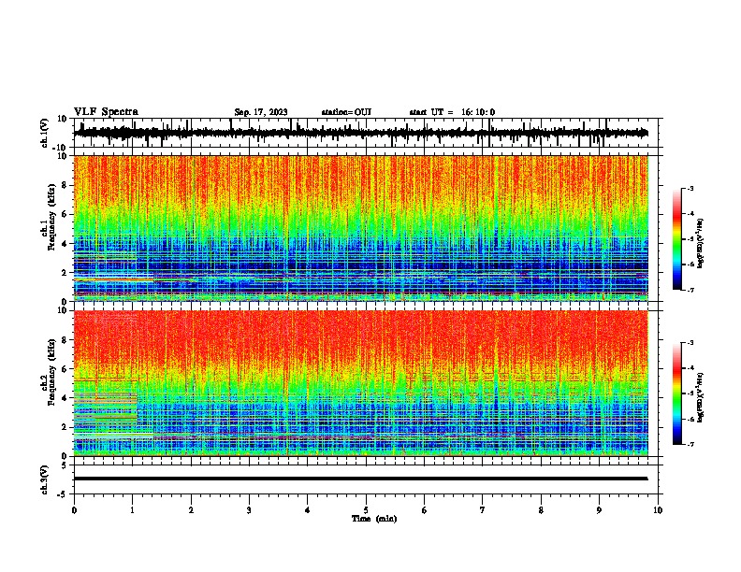The image size is (741, 572).
Task: Click the '-7' tick on ch.2 color bar
Action: tap(690, 445)
